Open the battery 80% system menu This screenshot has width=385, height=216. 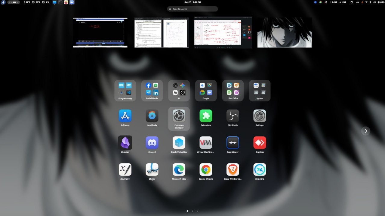click(x=380, y=2)
